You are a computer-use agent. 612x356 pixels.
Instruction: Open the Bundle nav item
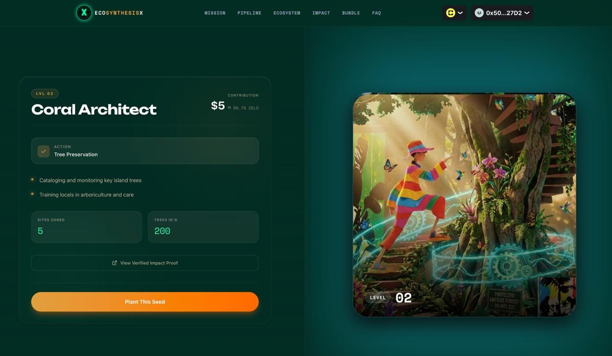coord(351,13)
